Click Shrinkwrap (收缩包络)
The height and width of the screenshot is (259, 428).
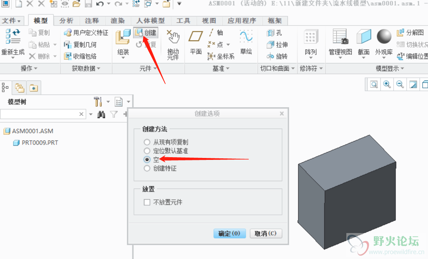(80, 56)
